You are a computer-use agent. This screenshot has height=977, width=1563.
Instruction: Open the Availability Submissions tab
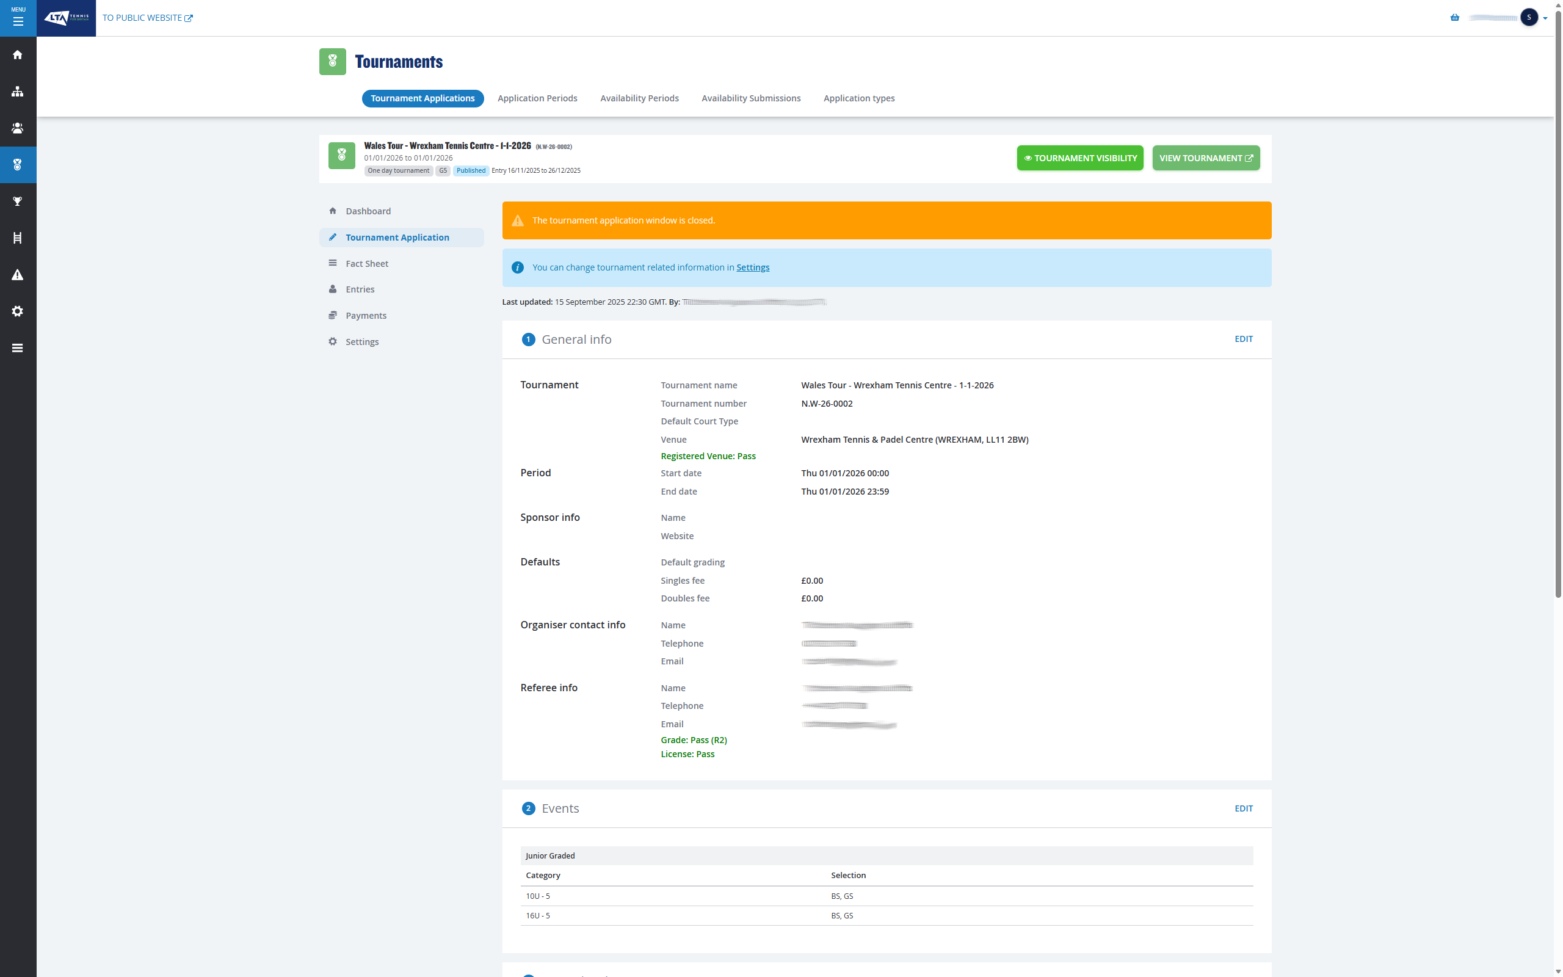click(x=750, y=98)
